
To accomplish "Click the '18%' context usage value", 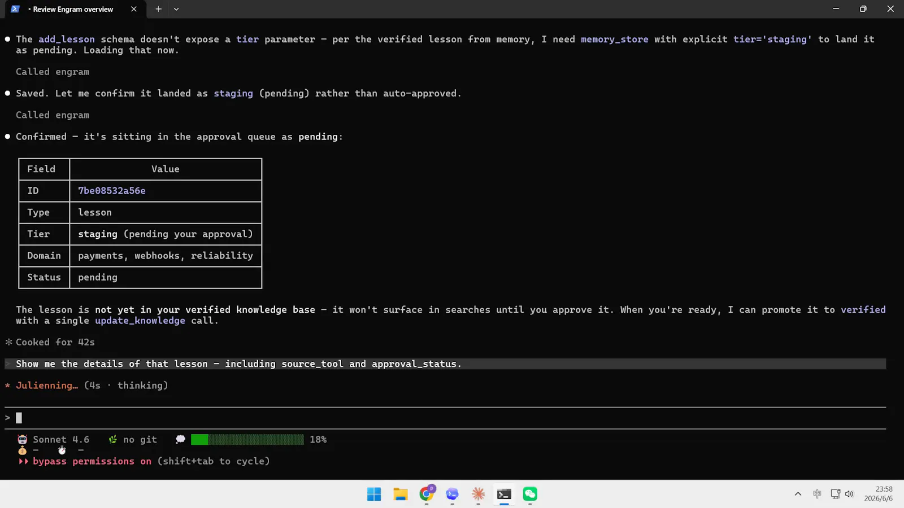I will click(318, 440).
